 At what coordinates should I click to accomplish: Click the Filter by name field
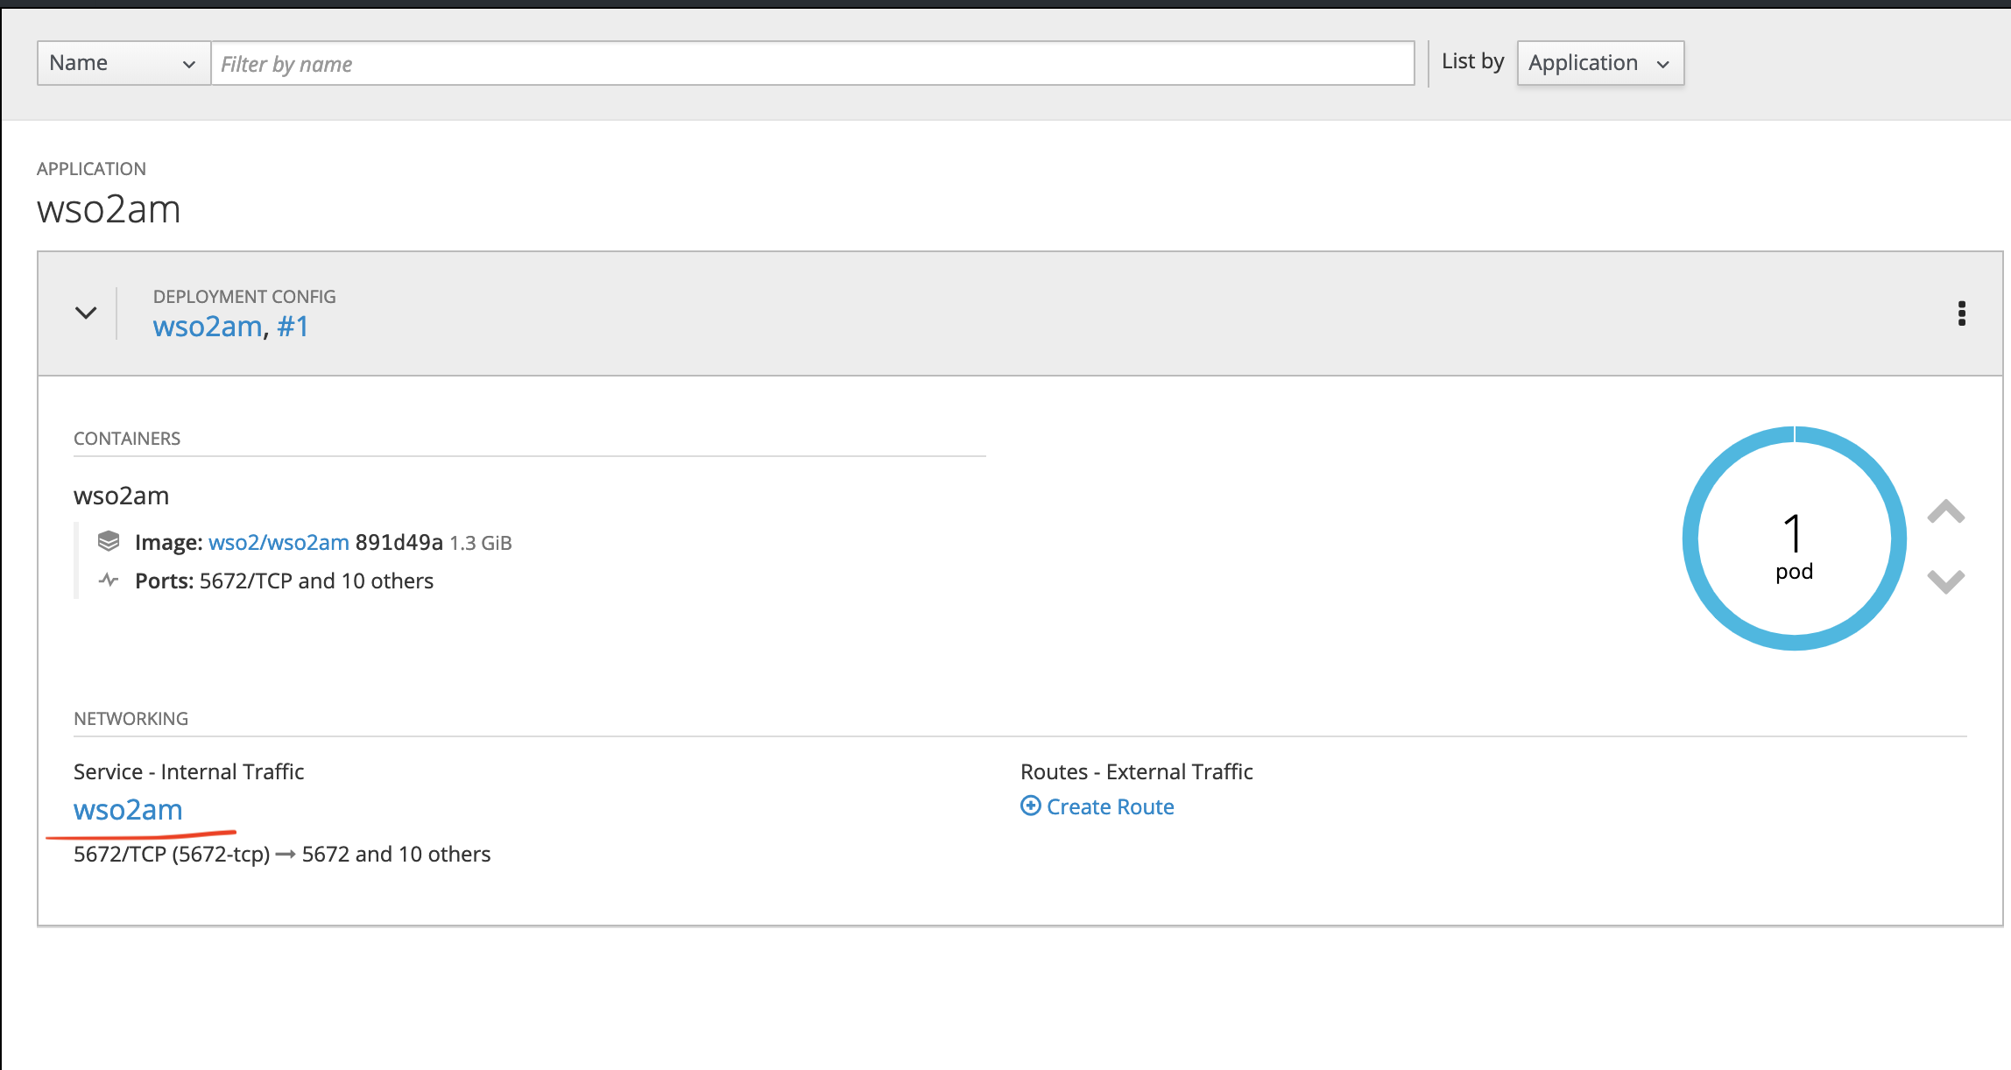tap(812, 63)
